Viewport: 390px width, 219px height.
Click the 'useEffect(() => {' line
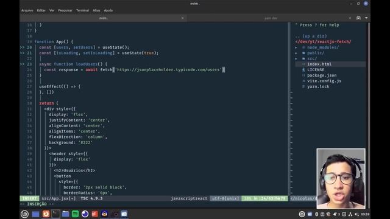pyautogui.click(x=60, y=86)
